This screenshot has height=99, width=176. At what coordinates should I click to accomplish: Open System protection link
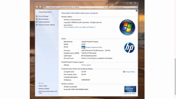click(x=44, y=22)
